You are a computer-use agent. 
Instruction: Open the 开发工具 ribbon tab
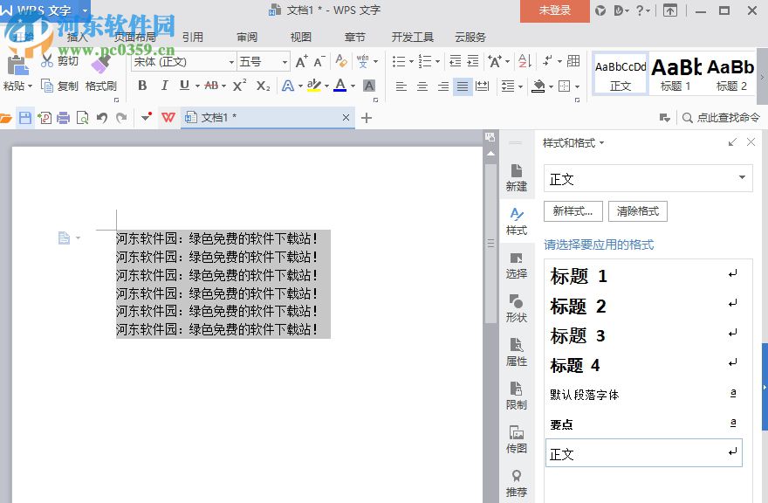[413, 38]
